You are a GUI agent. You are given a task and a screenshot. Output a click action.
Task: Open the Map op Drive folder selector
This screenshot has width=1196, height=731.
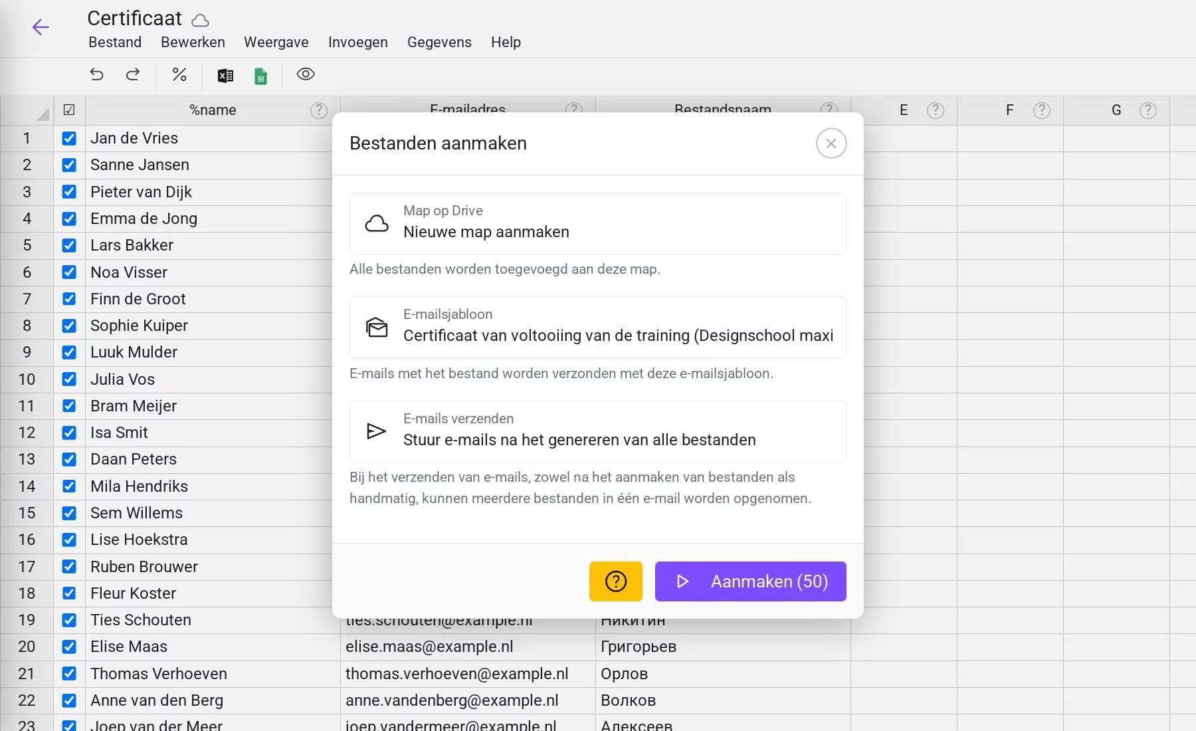pos(598,223)
